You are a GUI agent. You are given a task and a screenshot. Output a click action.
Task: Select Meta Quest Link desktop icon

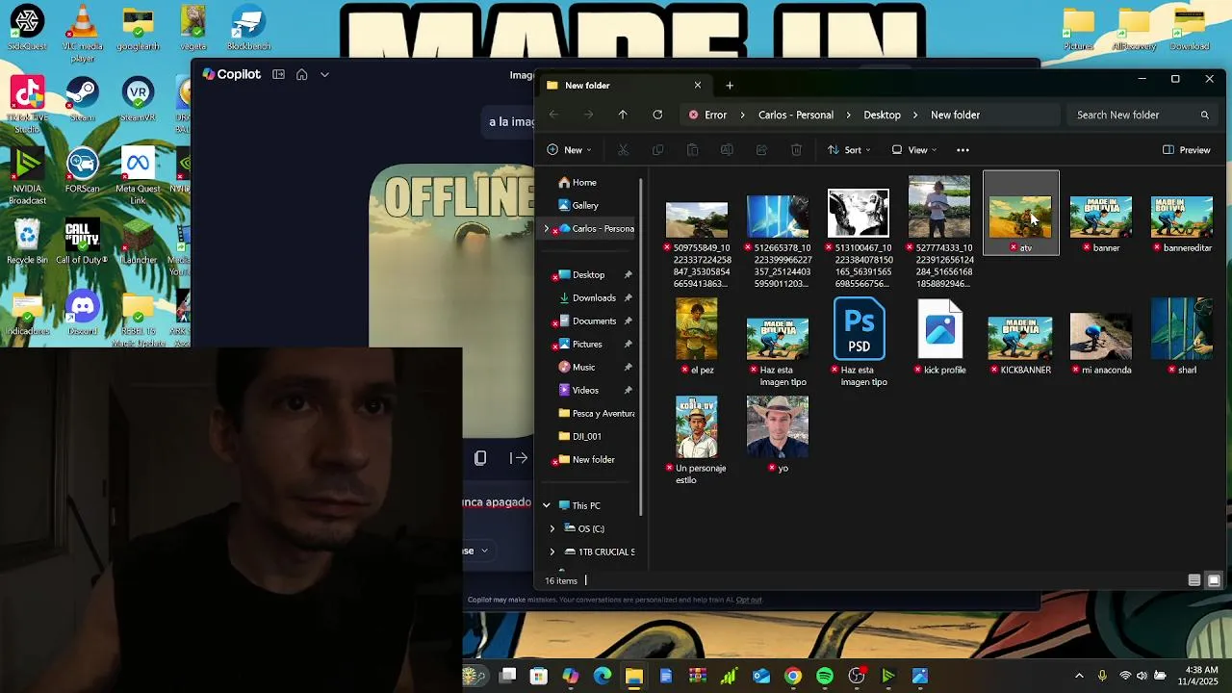pyautogui.click(x=138, y=176)
